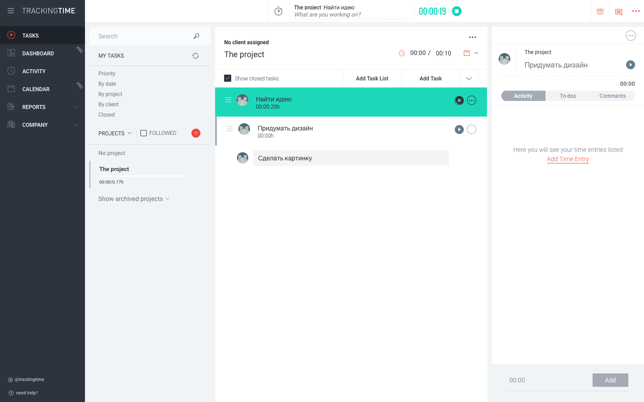Image resolution: width=644 pixels, height=402 pixels.
Task: Expand Show archived projects
Action: (x=134, y=199)
